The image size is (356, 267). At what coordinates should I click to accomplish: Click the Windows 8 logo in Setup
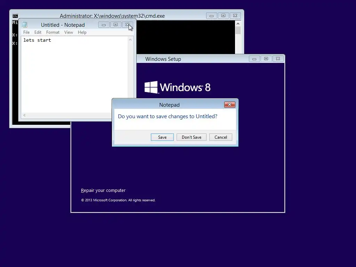178,87
